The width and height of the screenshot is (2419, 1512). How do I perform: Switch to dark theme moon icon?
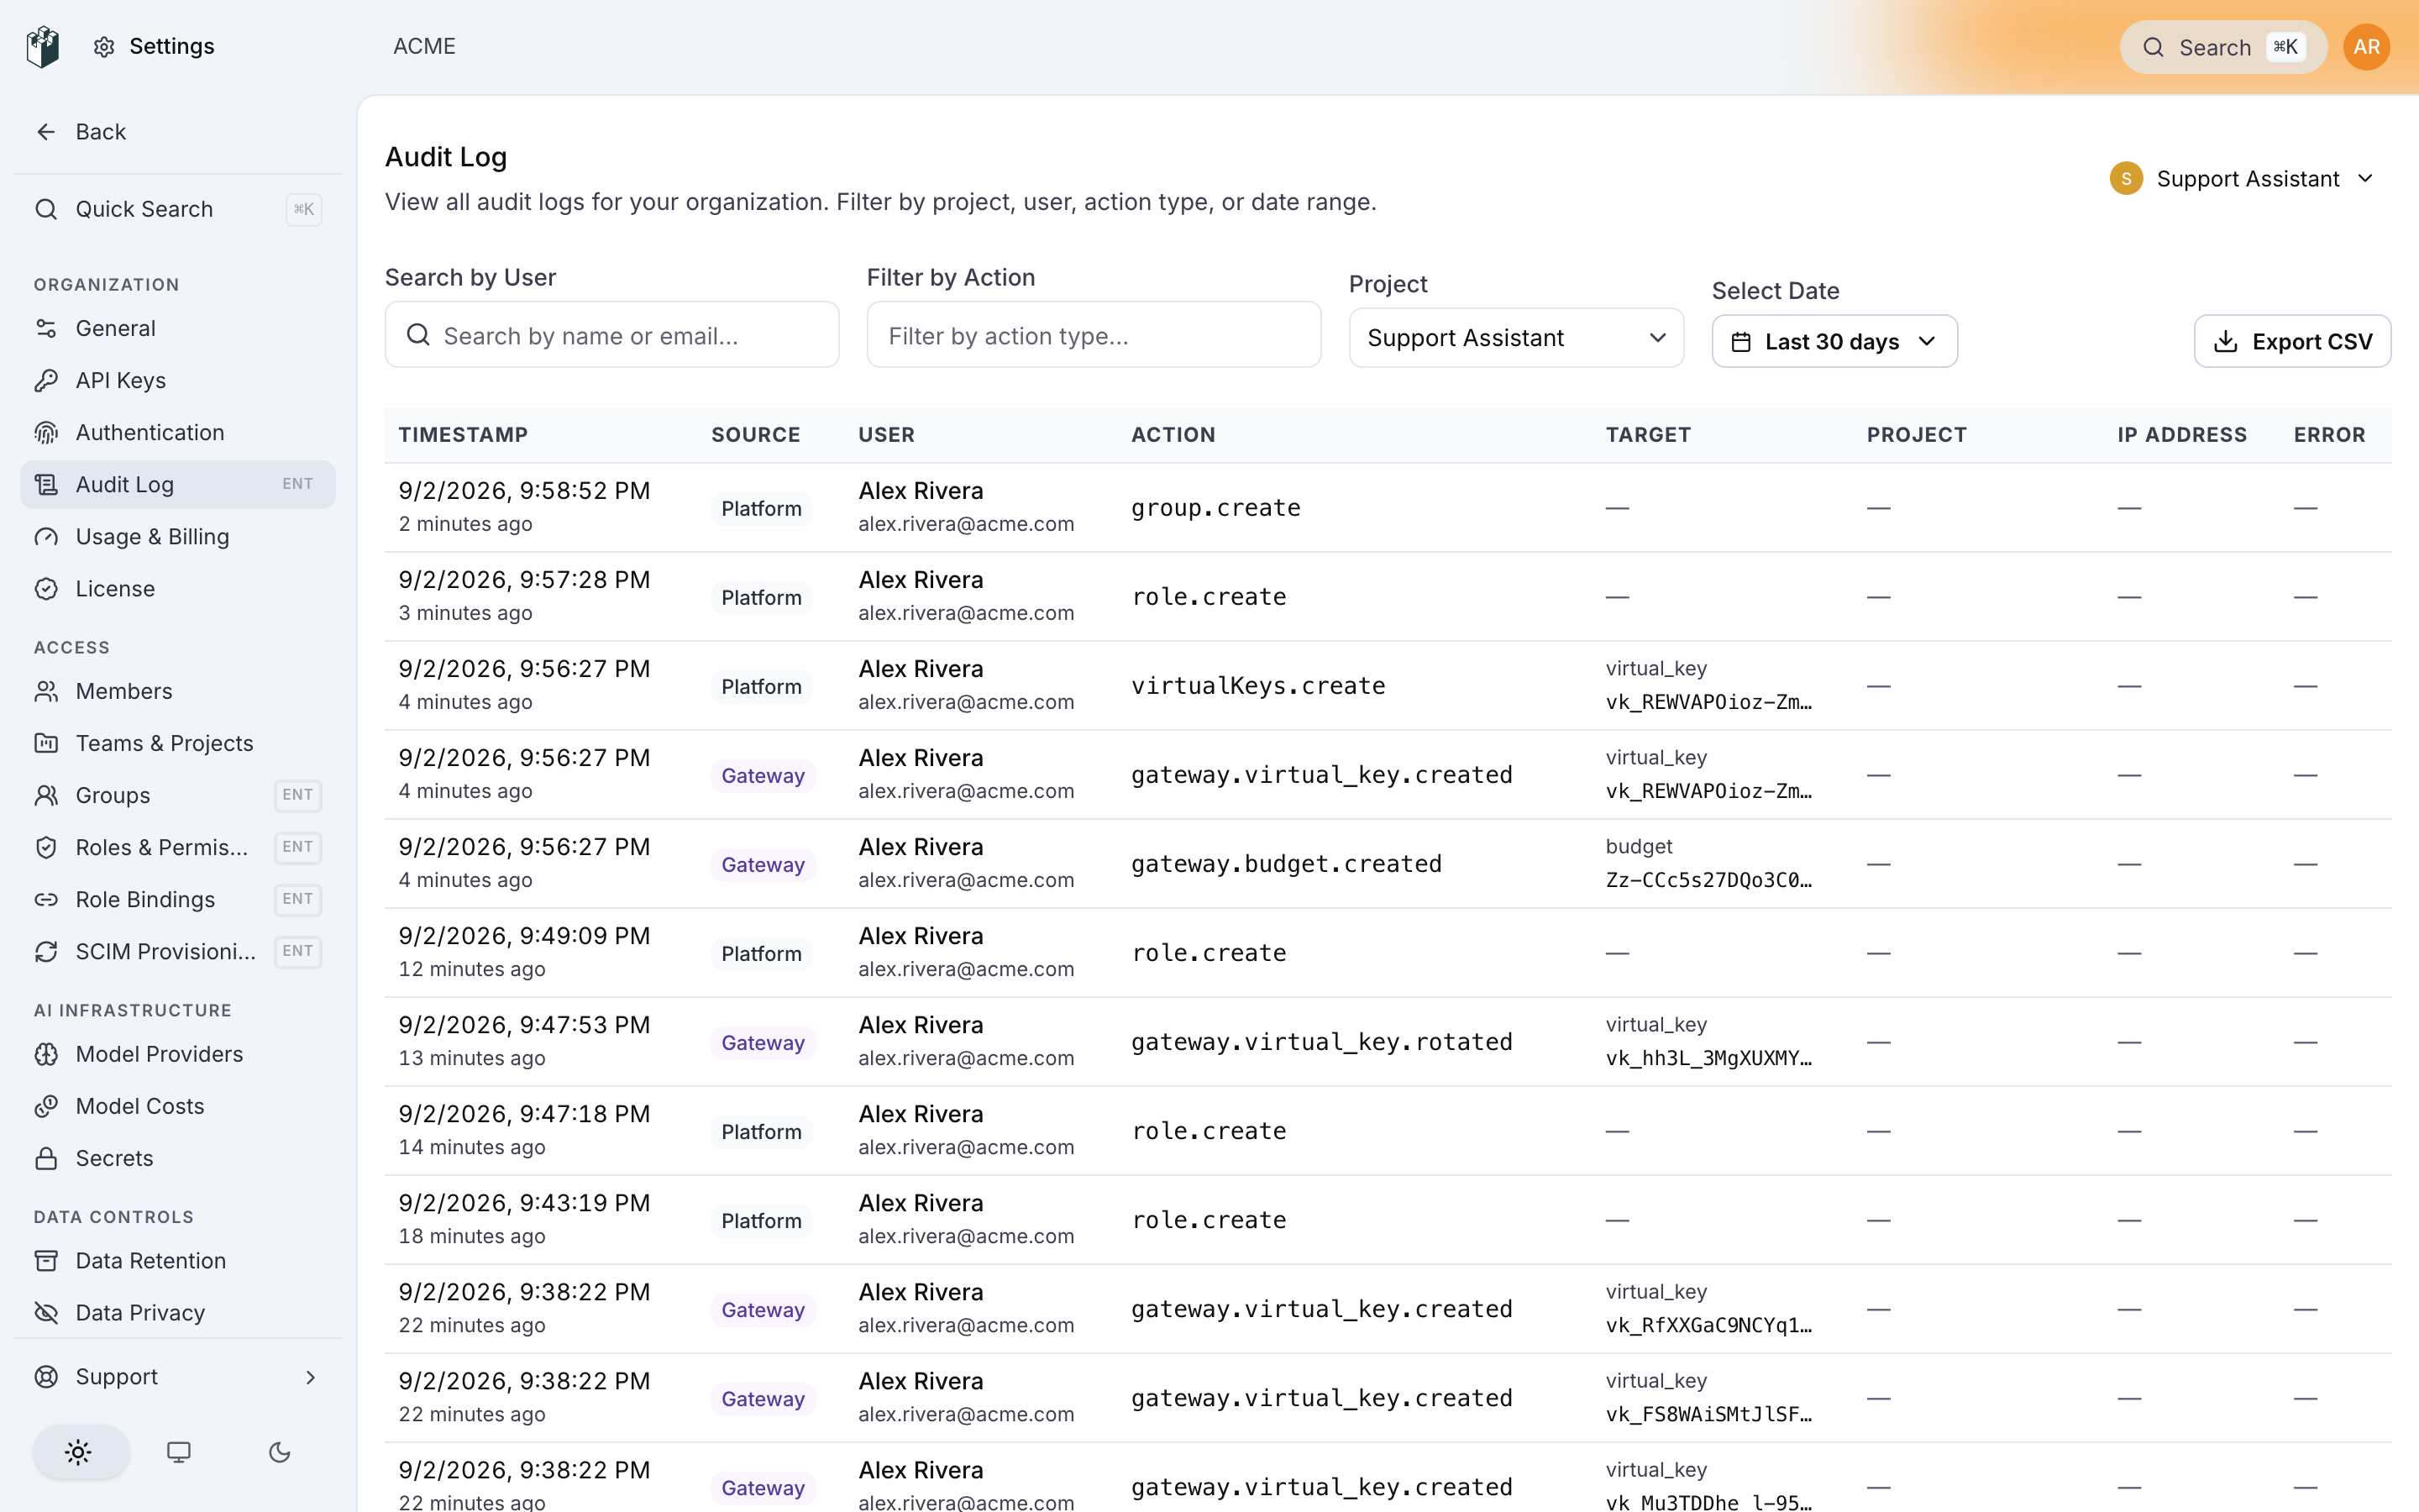tap(280, 1452)
